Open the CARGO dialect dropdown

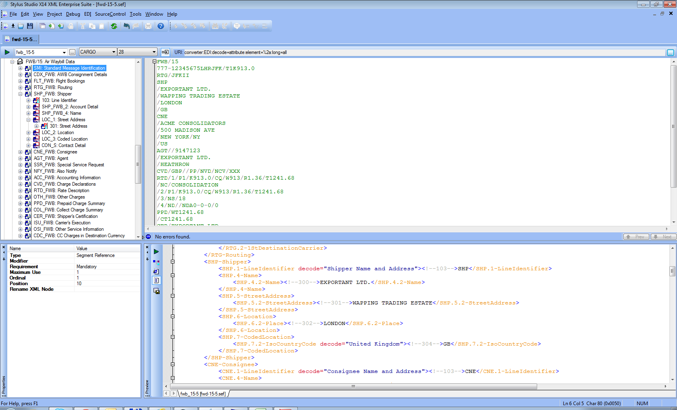click(x=114, y=52)
